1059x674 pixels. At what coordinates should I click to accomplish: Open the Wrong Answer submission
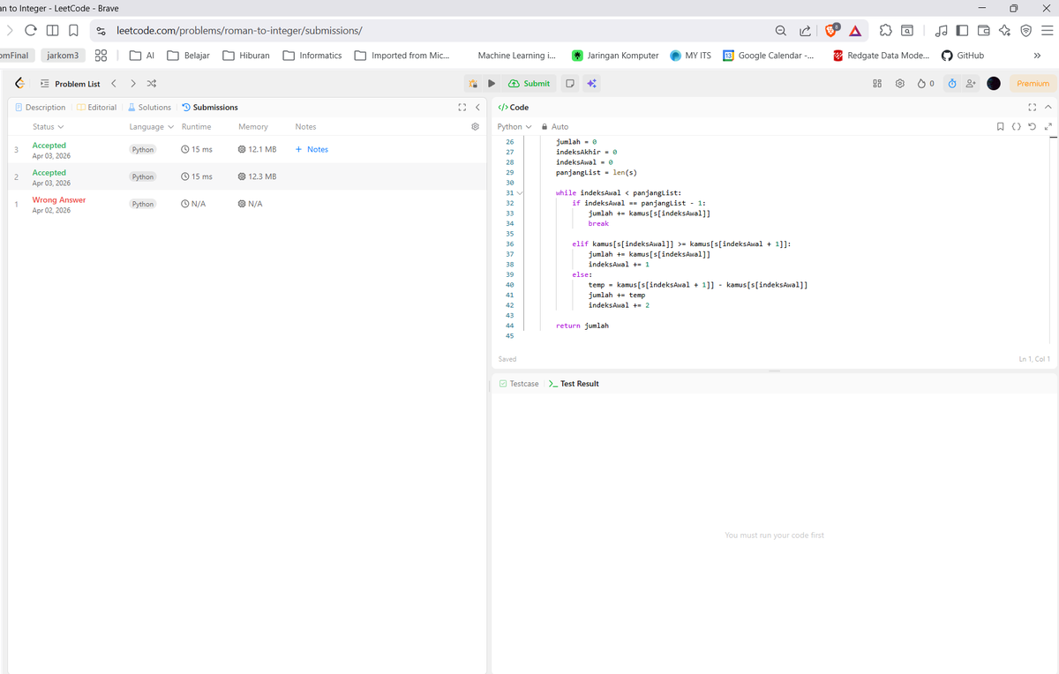click(x=247, y=205)
